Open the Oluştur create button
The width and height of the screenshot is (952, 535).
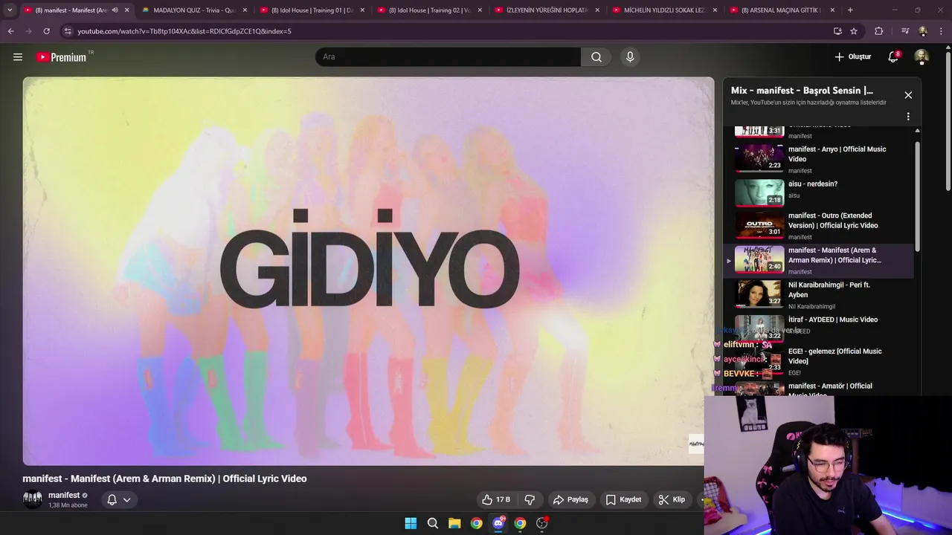pos(852,57)
